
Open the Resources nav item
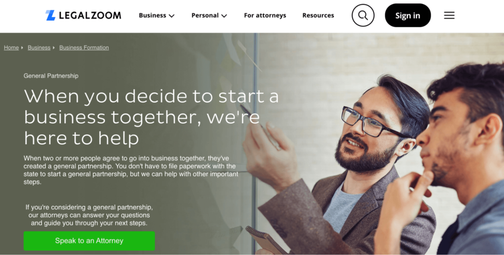pos(318,15)
